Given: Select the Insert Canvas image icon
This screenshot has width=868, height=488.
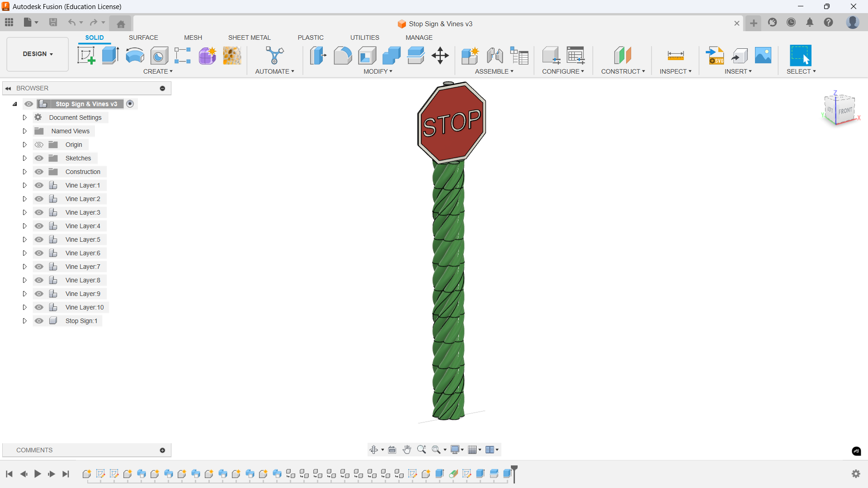Looking at the screenshot, I should (763, 56).
